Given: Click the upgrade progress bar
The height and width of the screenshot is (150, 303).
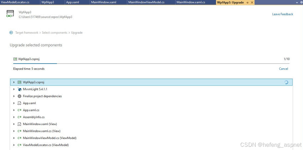Looking at the screenshot, I should (x=151, y=63).
